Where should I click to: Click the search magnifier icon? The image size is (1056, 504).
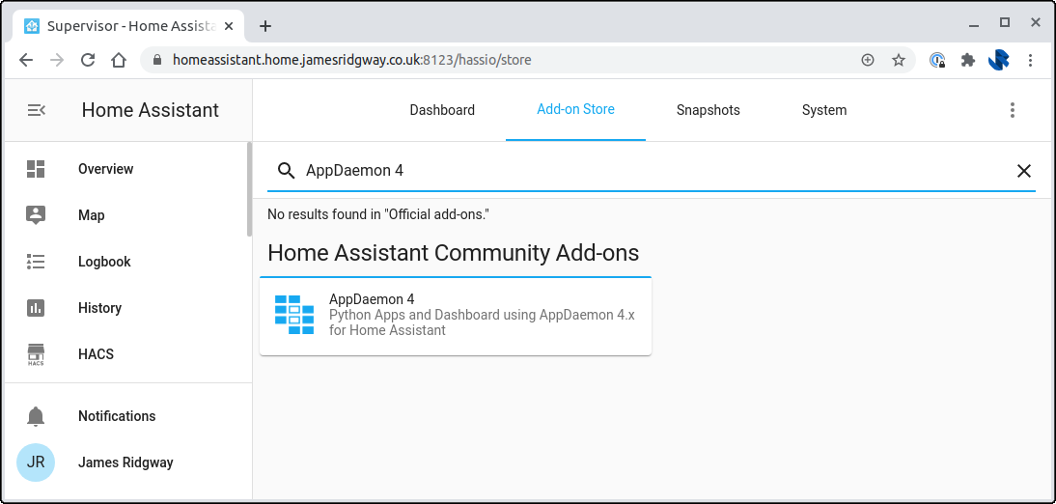coord(287,171)
